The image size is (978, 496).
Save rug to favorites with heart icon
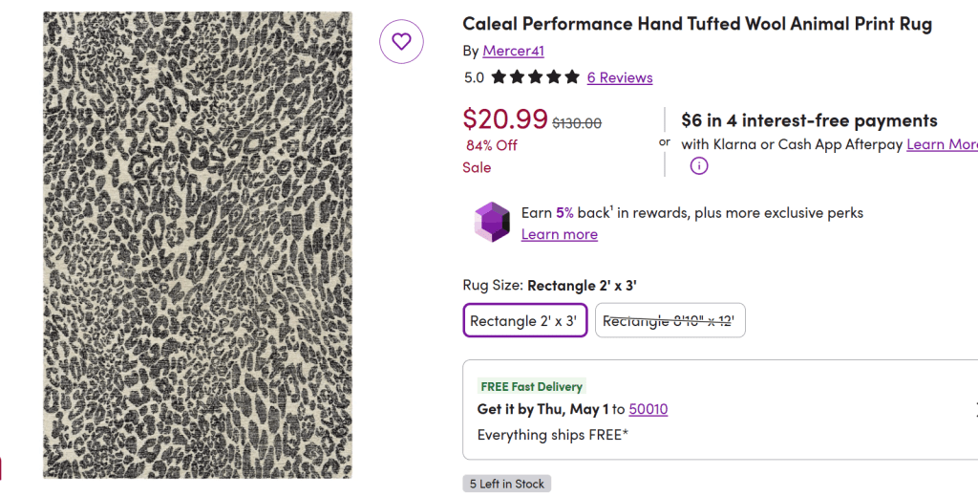coord(401,41)
